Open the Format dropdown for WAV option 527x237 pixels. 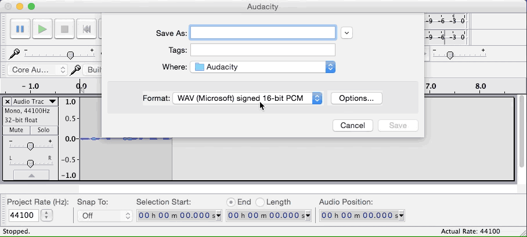click(x=247, y=99)
